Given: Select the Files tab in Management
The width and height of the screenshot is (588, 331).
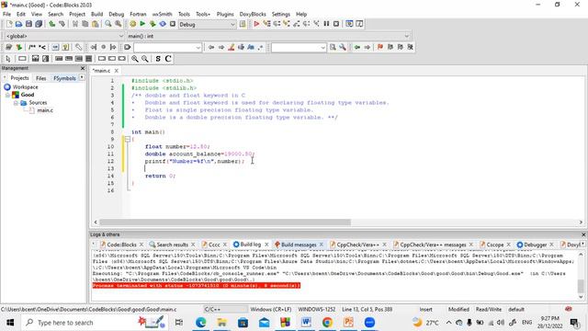Looking at the screenshot, I should [x=40, y=78].
